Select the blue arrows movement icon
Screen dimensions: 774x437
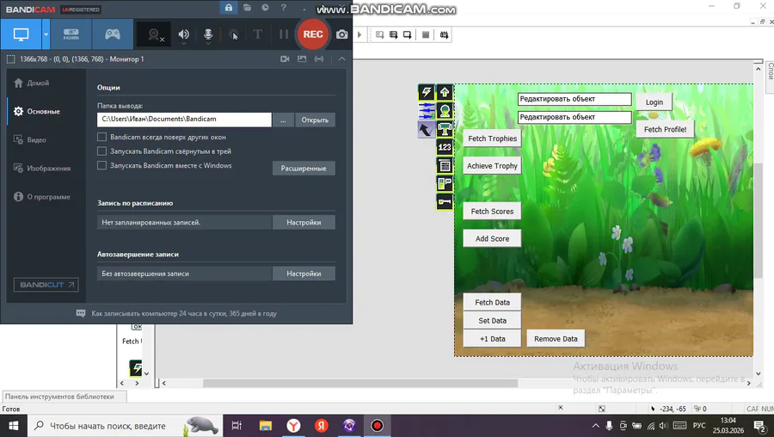pos(427,111)
